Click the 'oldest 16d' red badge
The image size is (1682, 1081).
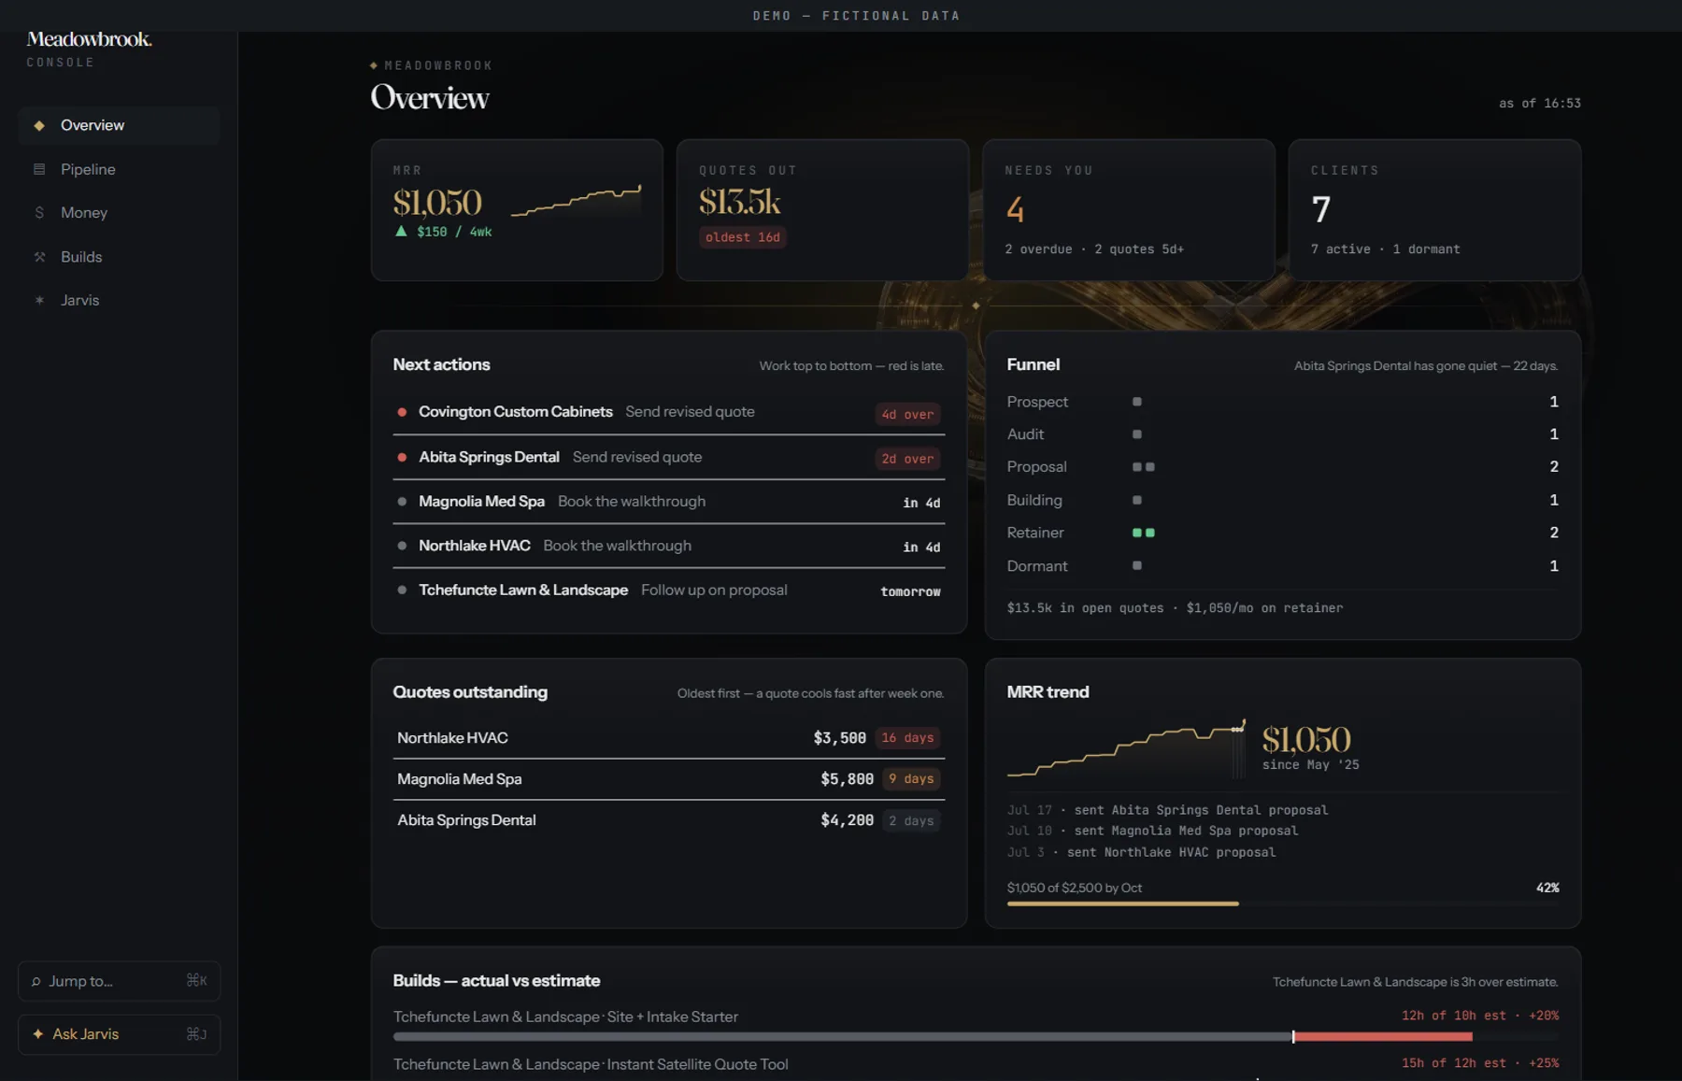tap(743, 237)
